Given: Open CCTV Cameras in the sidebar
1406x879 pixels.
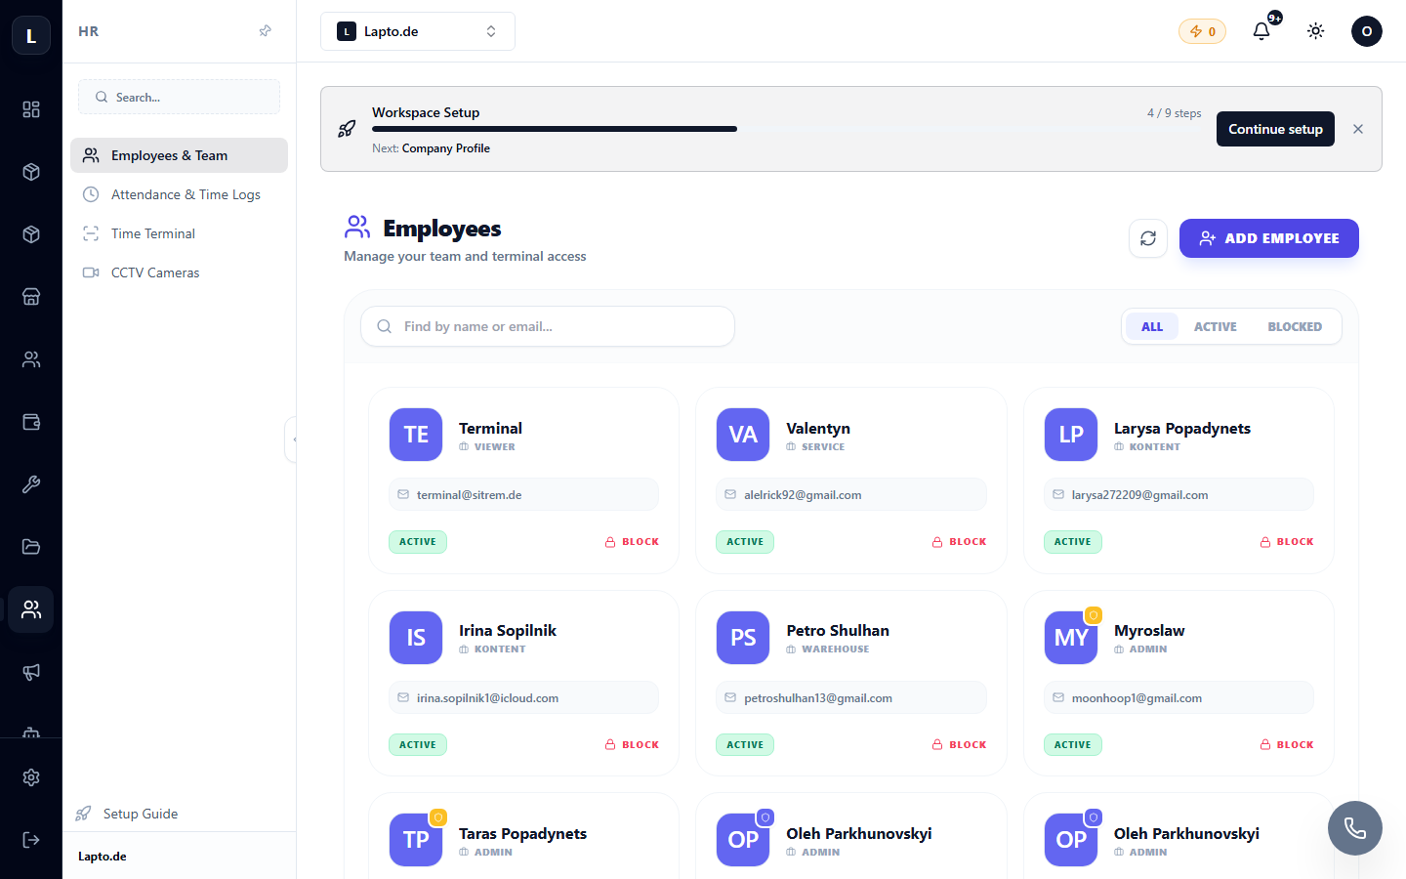Looking at the screenshot, I should pos(179,272).
